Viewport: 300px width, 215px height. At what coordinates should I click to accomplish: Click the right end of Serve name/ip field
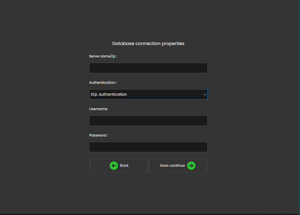tap(203, 68)
